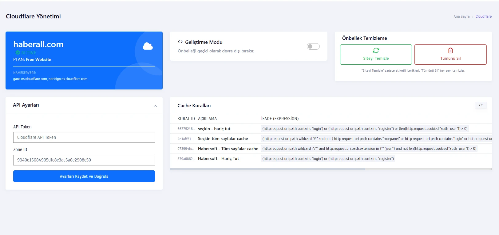Click Ayarları Kaydet ve Doğrula

click(84, 176)
